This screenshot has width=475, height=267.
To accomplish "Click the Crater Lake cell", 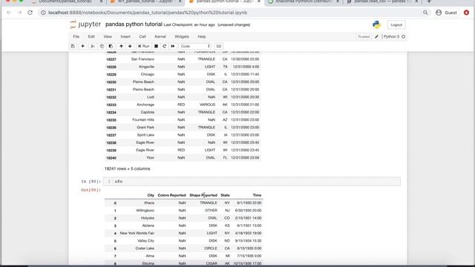I will pyautogui.click(x=145, y=248).
